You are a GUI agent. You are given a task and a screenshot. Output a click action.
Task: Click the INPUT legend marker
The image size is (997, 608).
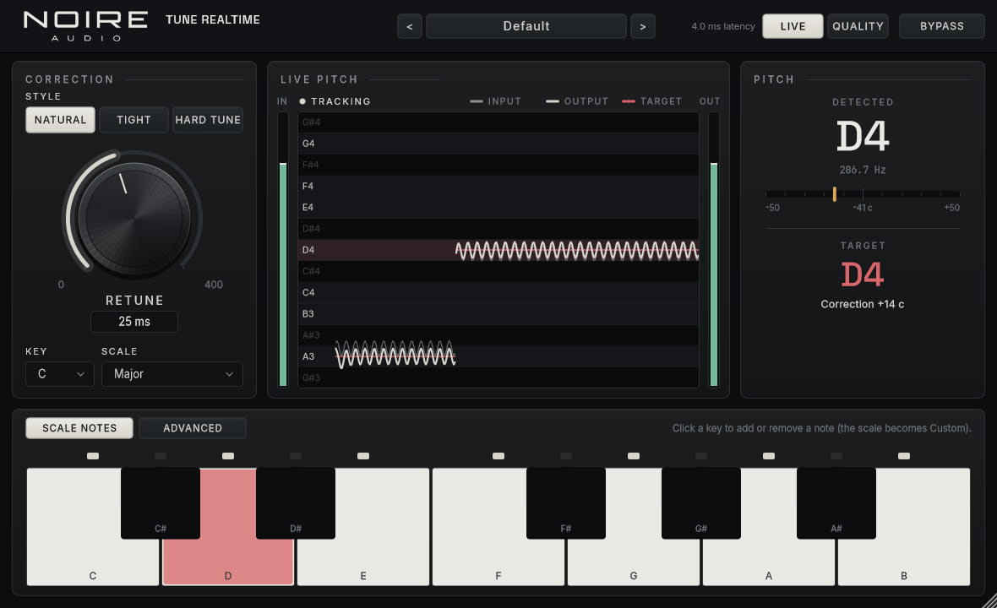coord(477,101)
